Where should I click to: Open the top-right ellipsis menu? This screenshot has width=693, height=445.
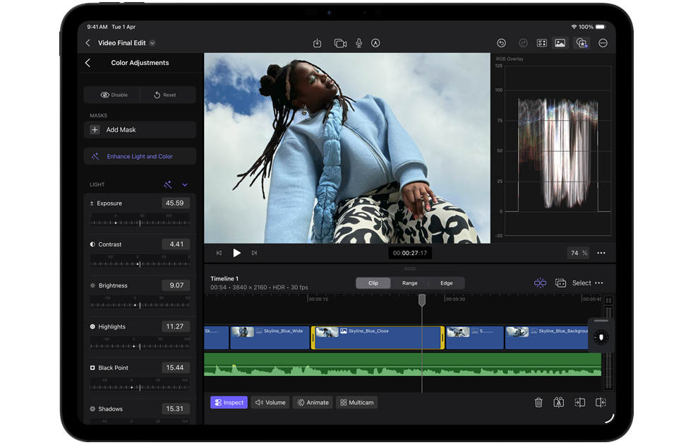tap(603, 43)
